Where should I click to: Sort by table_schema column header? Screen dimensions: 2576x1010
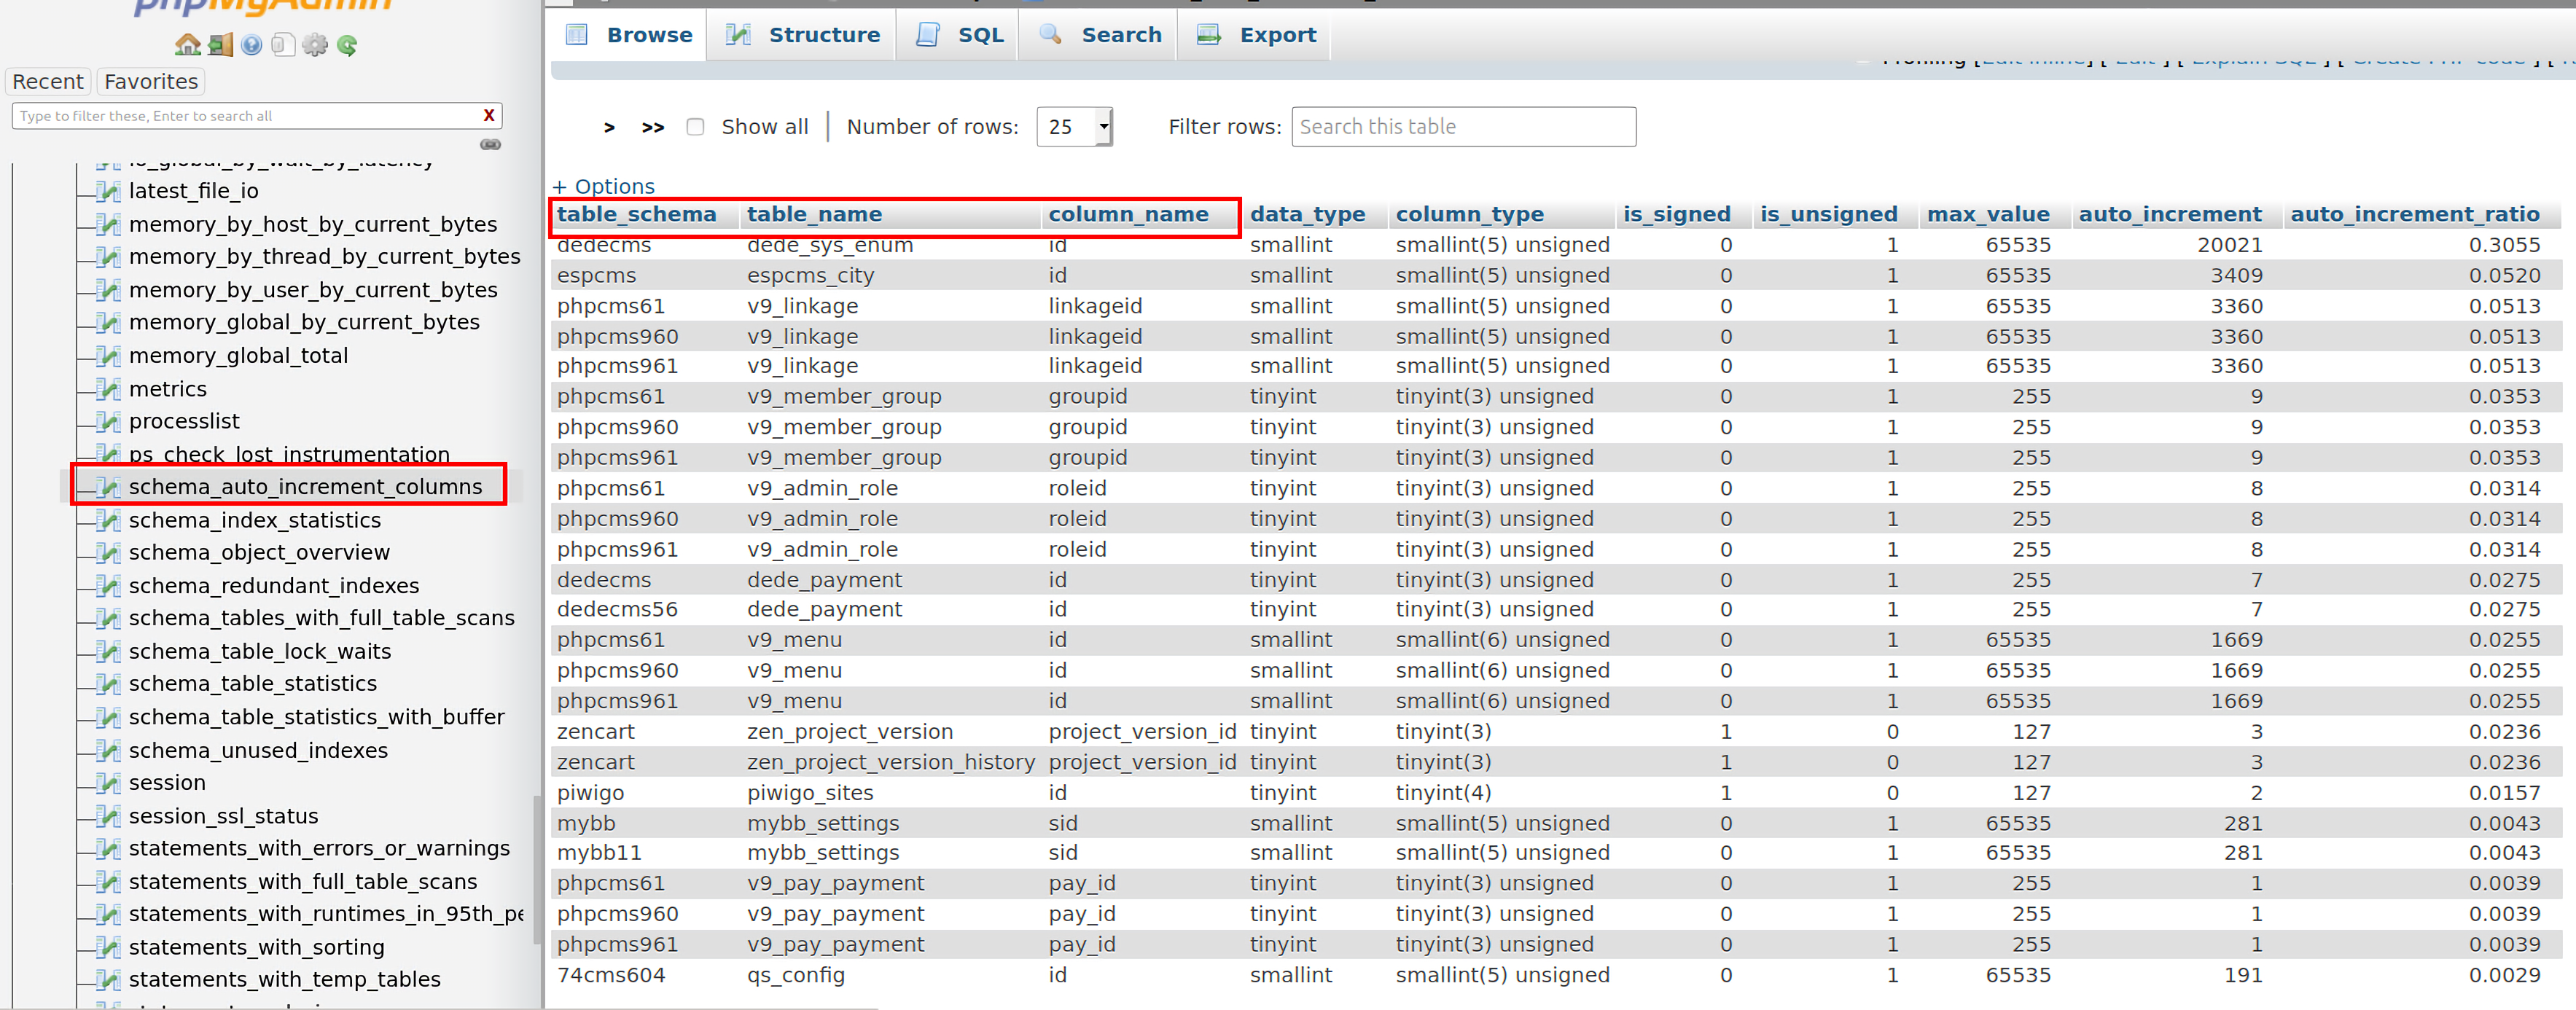636,214
